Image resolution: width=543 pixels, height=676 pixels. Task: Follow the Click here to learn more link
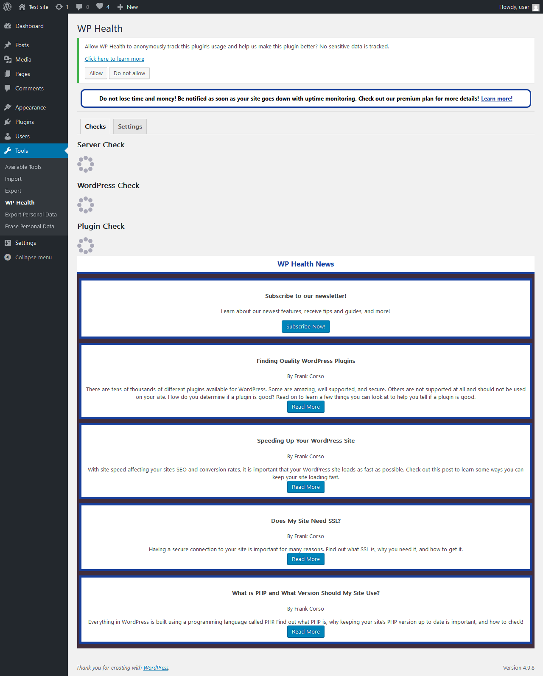pos(115,59)
